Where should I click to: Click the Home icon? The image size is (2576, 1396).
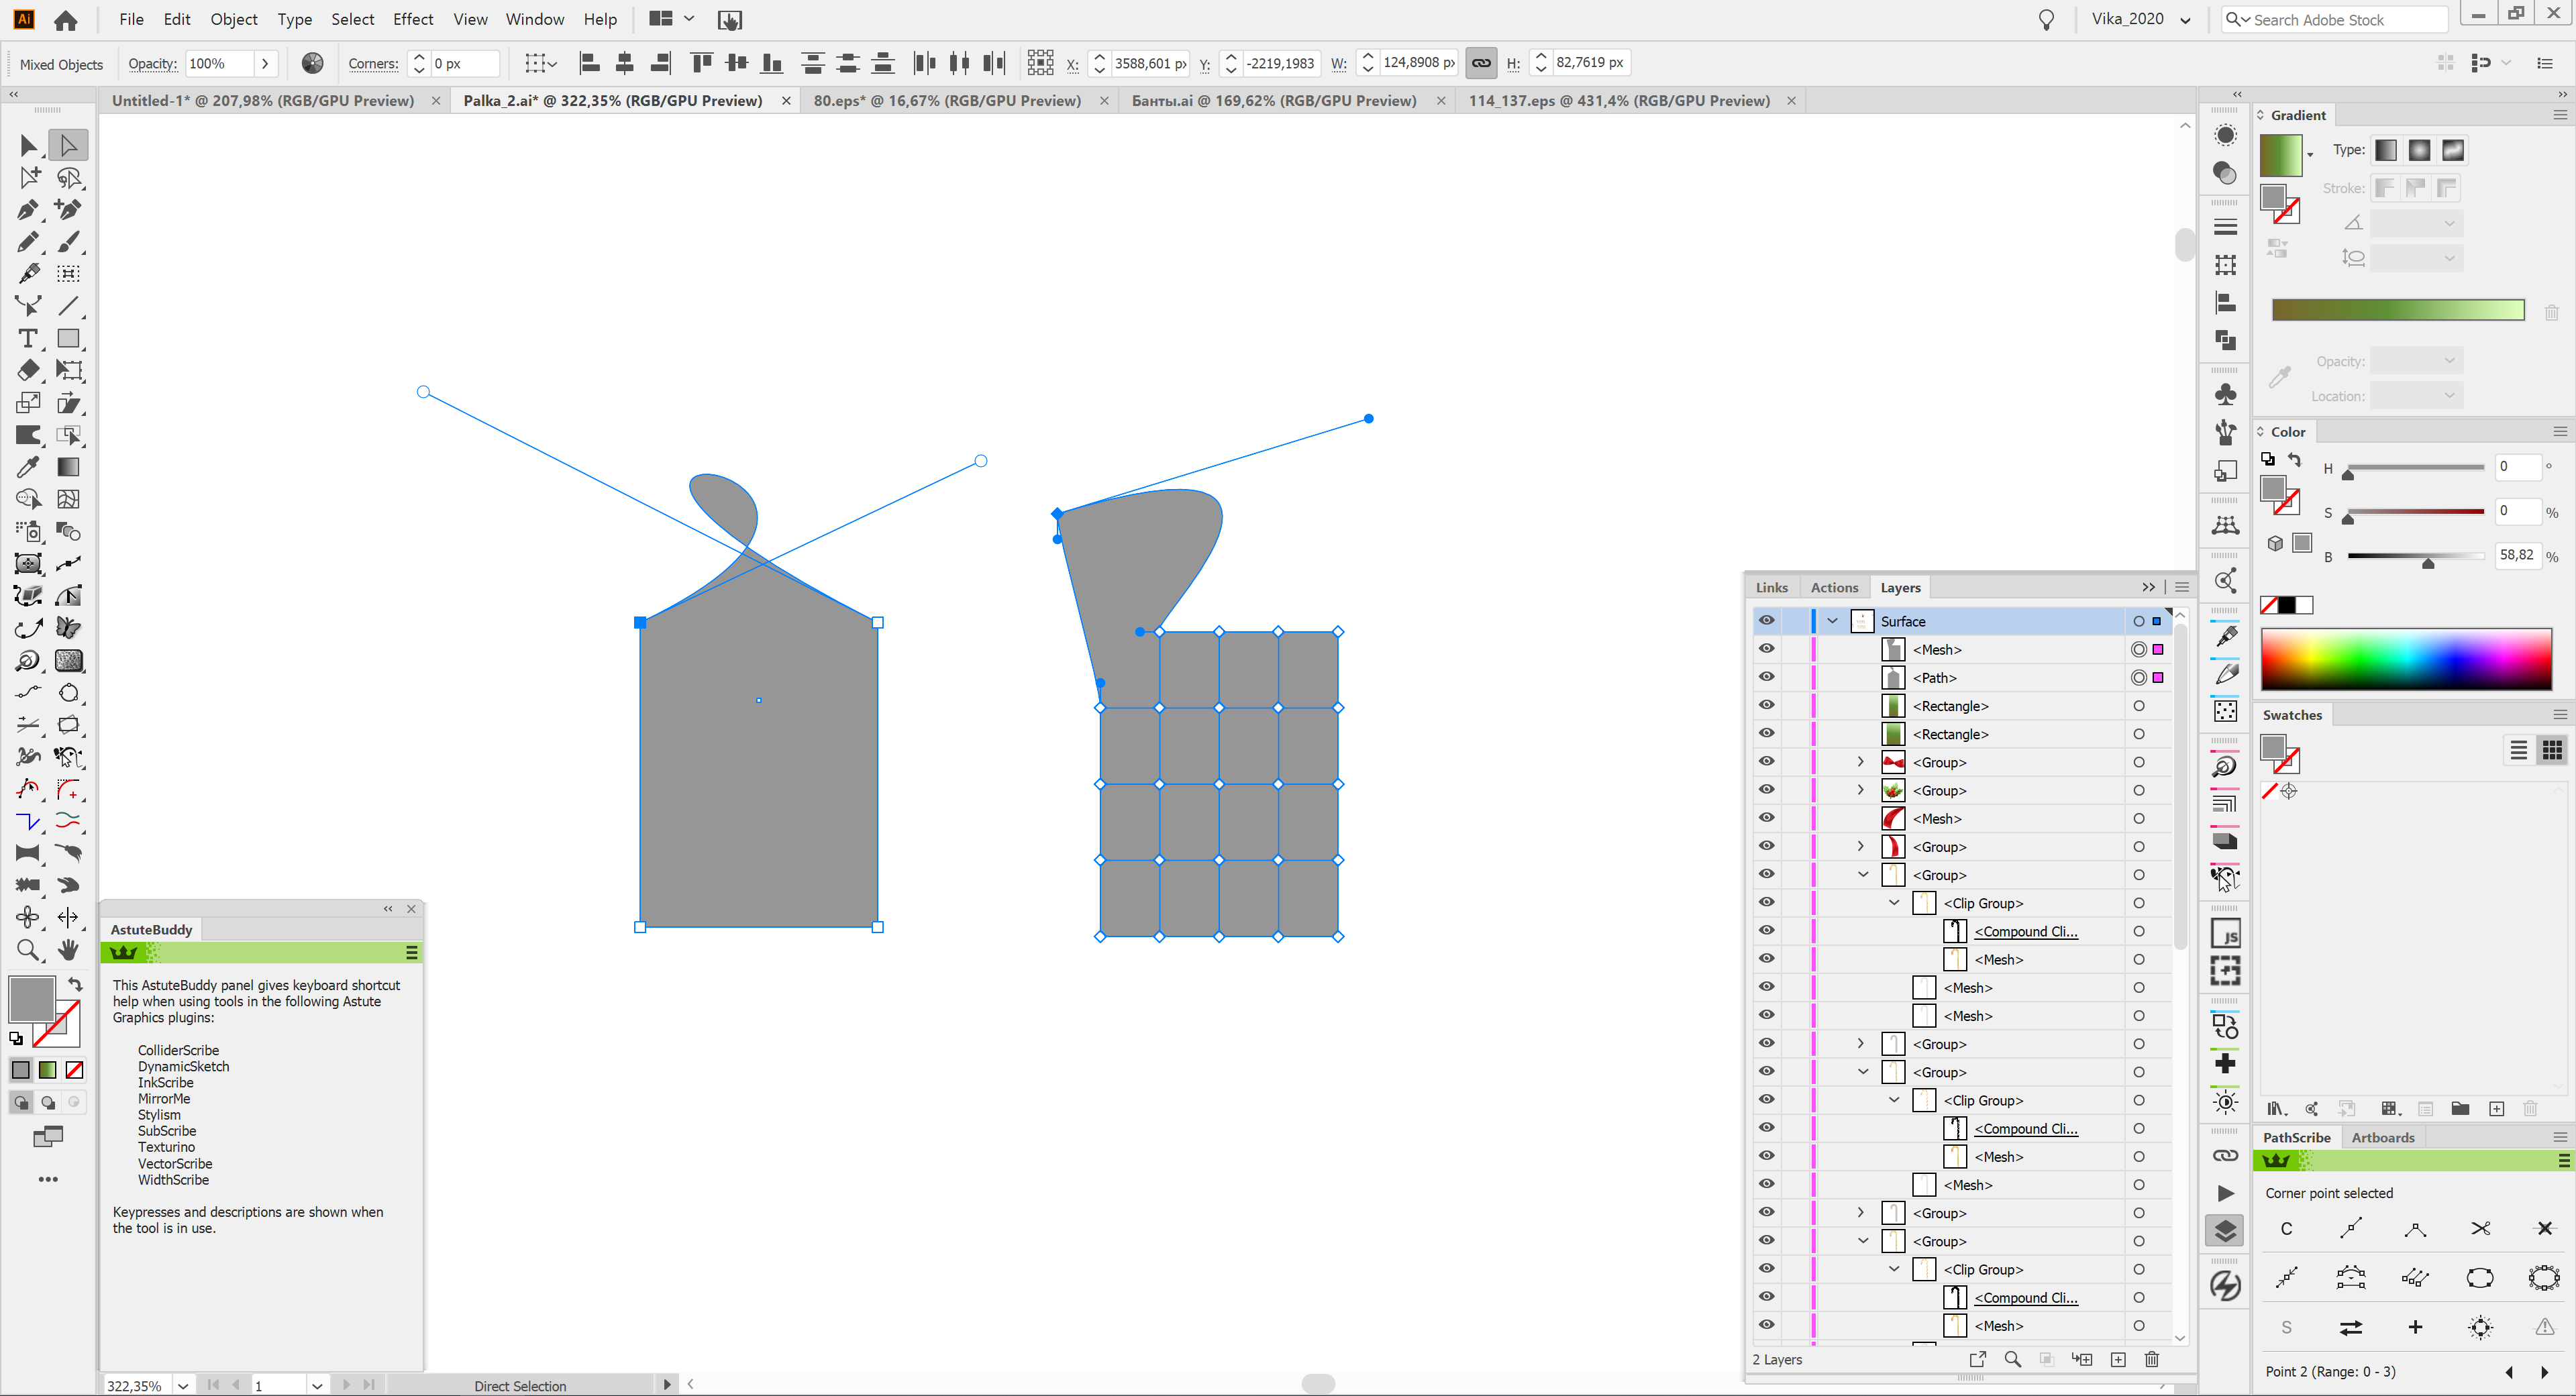tap(66, 20)
